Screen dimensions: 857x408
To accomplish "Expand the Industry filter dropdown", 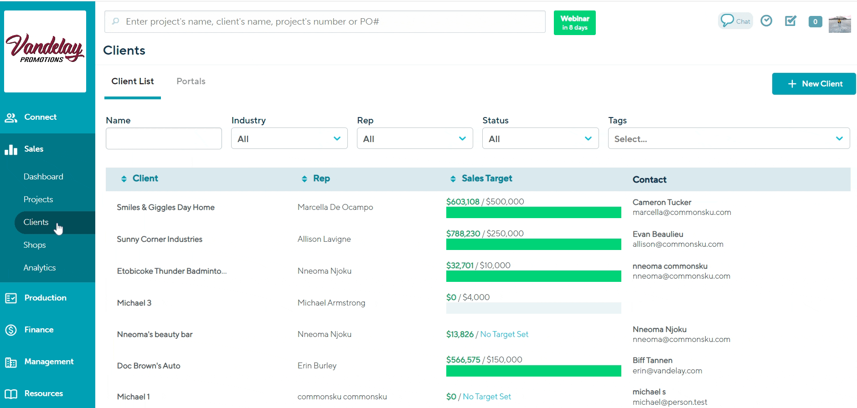I will point(289,139).
